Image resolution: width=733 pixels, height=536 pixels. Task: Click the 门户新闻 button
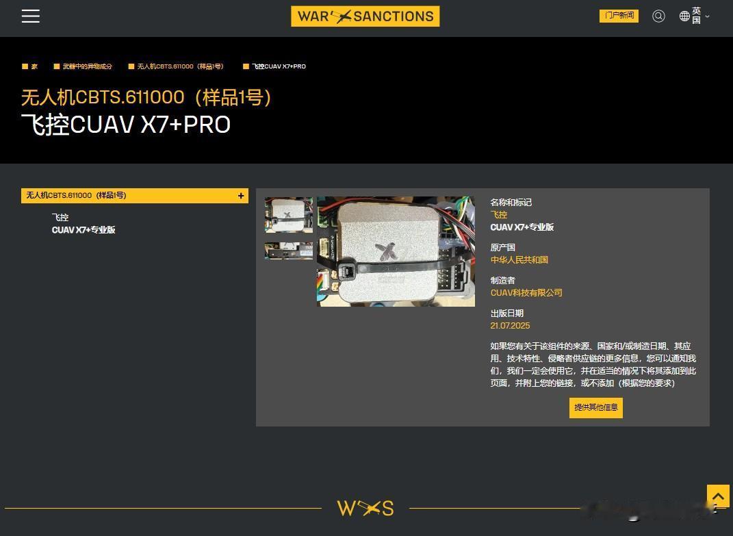tap(619, 16)
